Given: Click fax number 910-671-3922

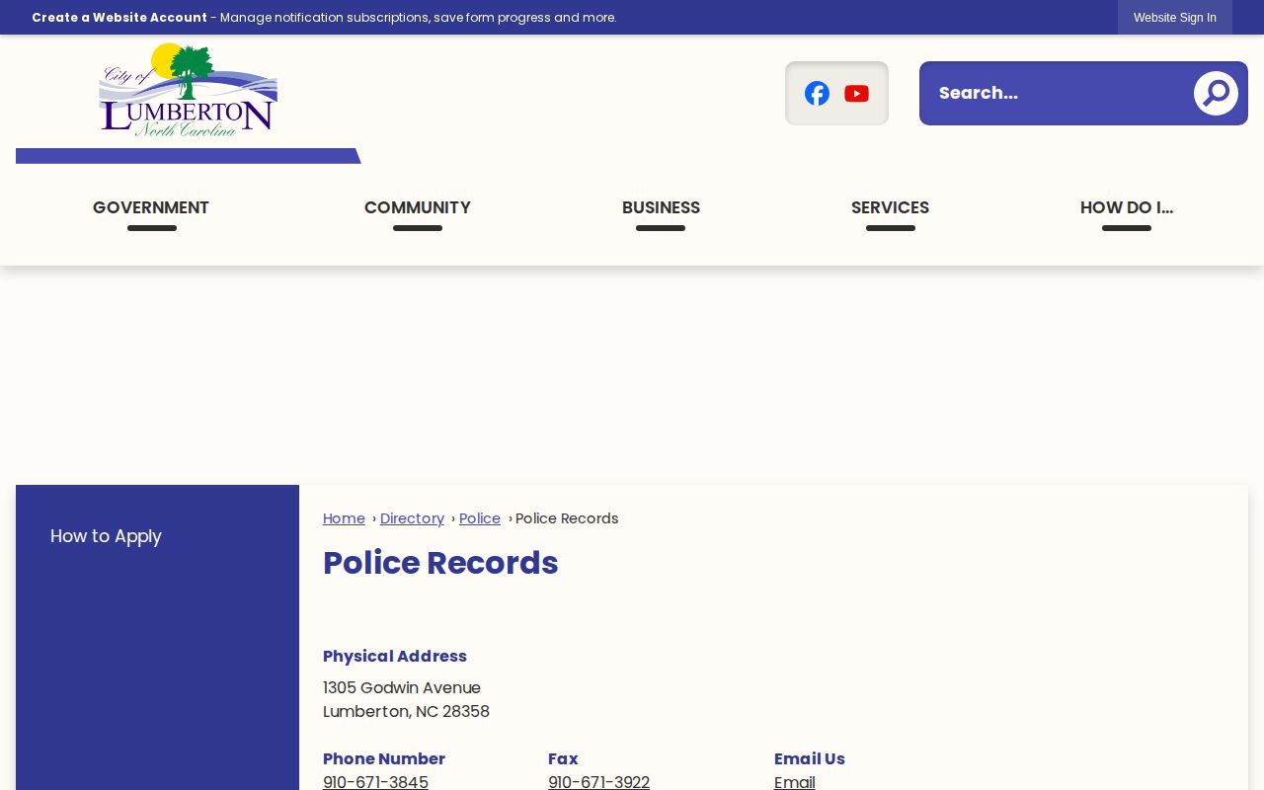Looking at the screenshot, I should coord(598,782).
